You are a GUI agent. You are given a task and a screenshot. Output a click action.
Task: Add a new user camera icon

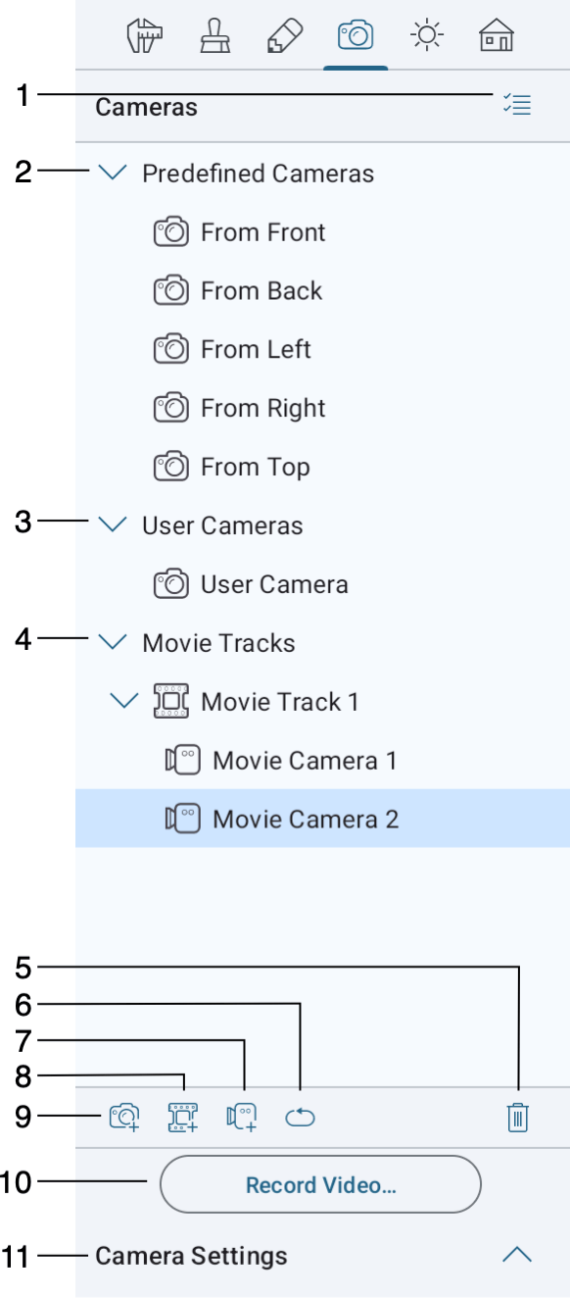124,1118
